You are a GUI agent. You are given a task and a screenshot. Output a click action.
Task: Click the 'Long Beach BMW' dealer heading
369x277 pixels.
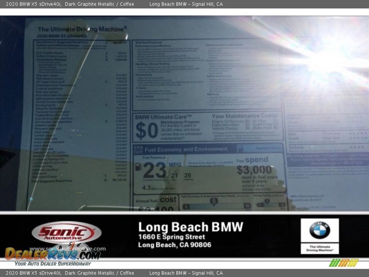(191, 227)
